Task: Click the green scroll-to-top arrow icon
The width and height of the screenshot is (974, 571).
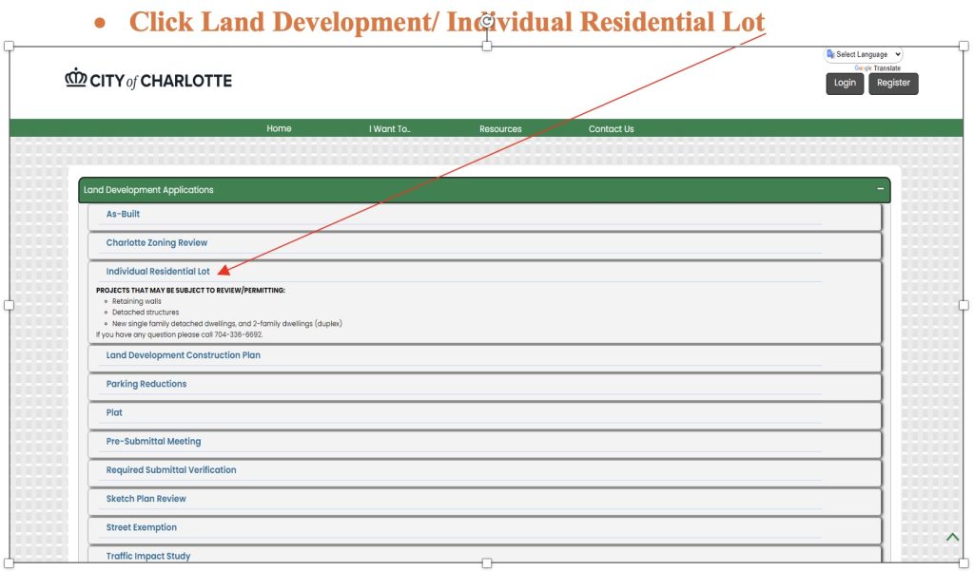Action: coord(952,538)
